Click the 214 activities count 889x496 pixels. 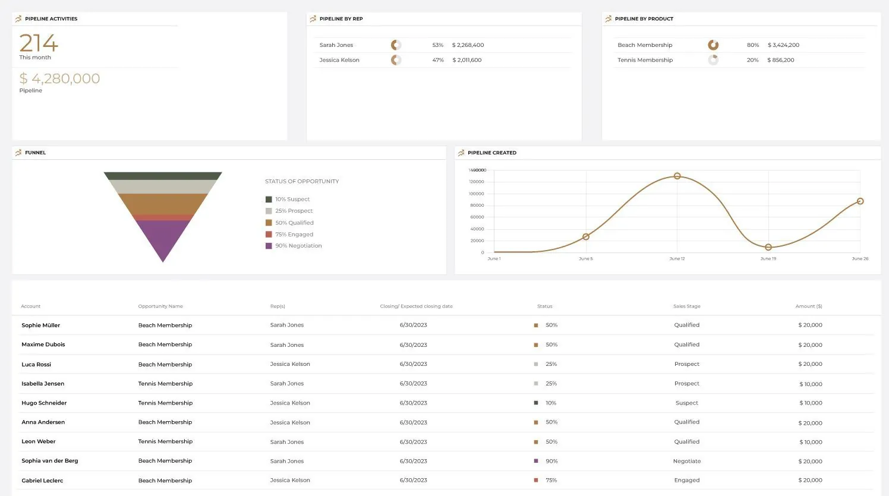click(x=39, y=43)
